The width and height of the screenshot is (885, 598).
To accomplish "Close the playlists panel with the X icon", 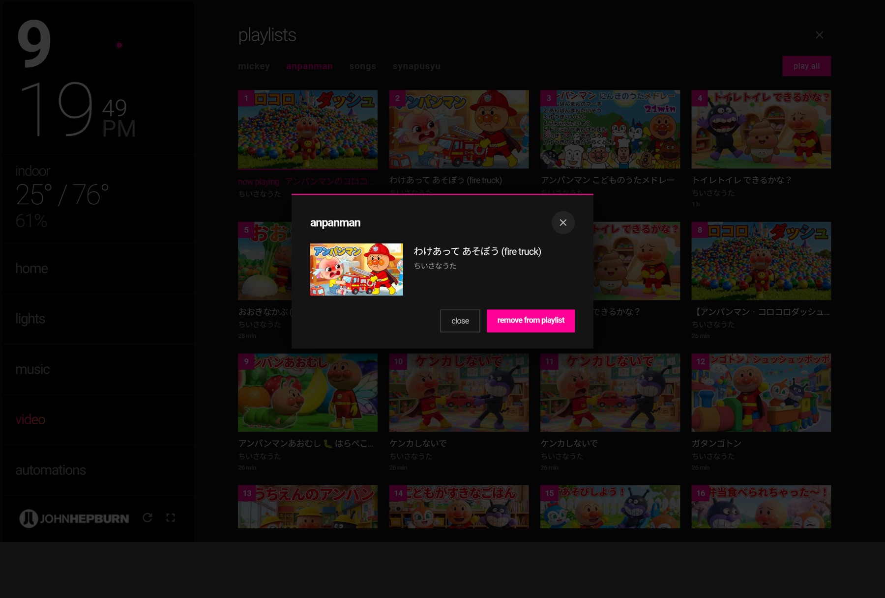I will 819,35.
